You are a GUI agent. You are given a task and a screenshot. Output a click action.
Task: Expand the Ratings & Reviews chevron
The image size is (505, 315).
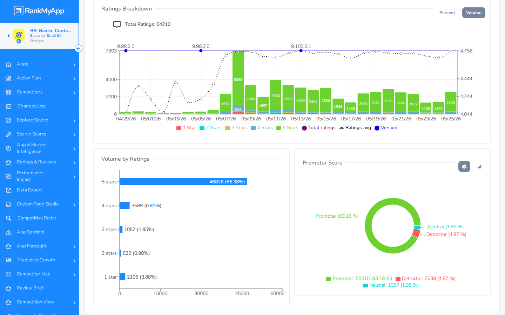point(74,163)
